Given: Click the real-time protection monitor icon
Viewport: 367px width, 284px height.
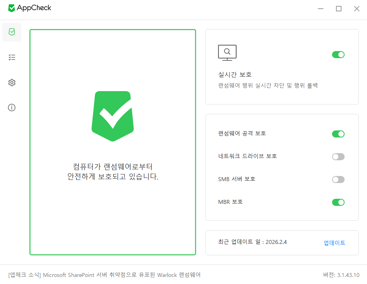Looking at the screenshot, I should coord(227,53).
